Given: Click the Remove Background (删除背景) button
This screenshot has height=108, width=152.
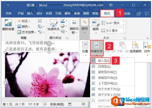Looking at the screenshot, I should [8, 25].
